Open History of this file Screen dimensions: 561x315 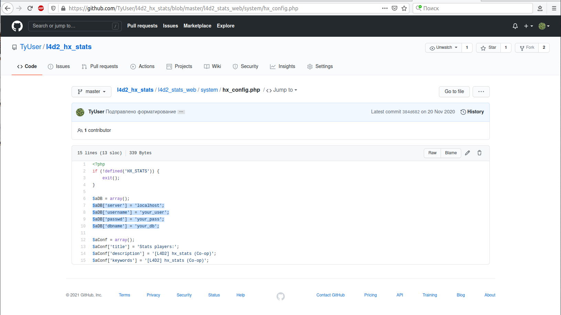click(x=472, y=112)
